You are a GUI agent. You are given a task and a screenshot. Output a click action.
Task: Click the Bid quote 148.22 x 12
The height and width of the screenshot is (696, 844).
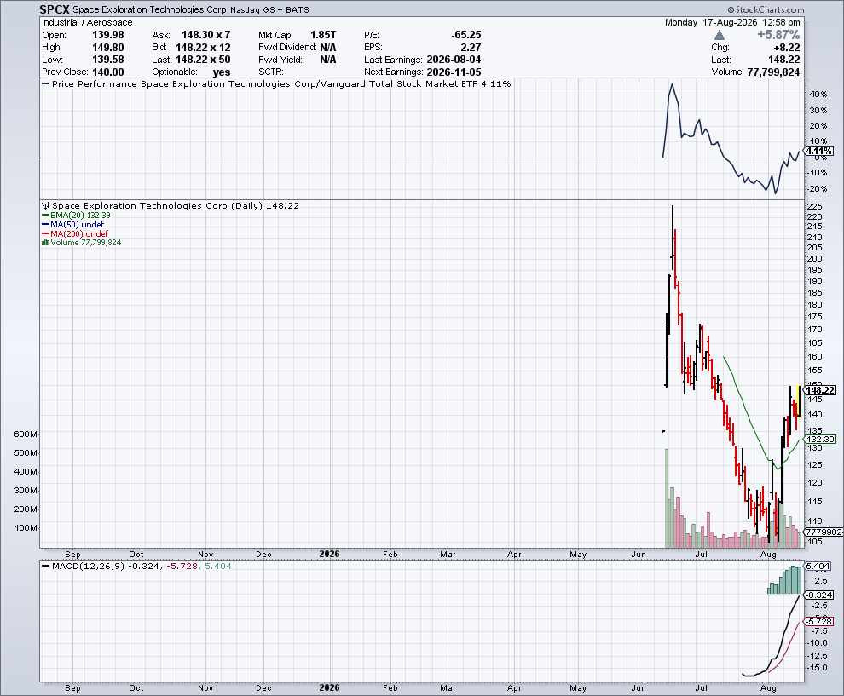[203, 48]
